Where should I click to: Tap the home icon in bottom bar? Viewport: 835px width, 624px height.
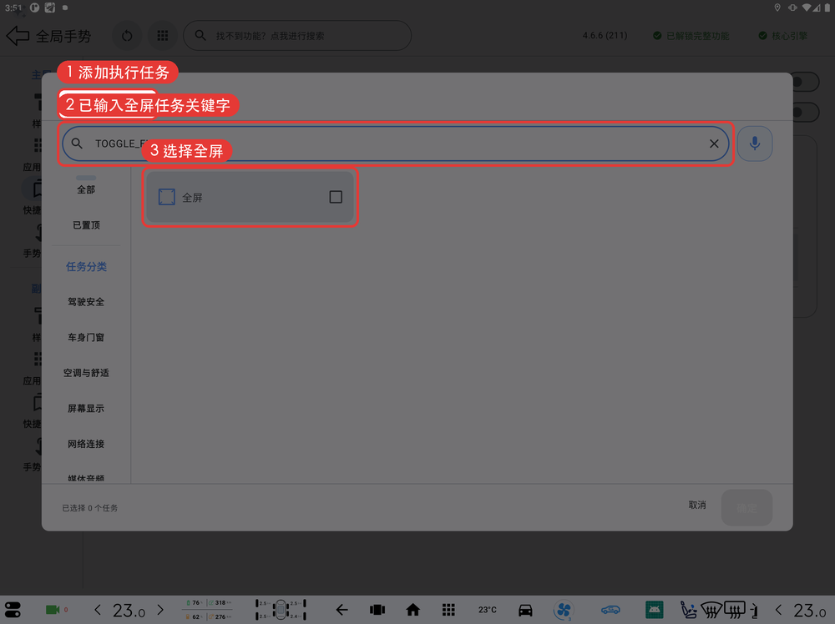(x=412, y=610)
